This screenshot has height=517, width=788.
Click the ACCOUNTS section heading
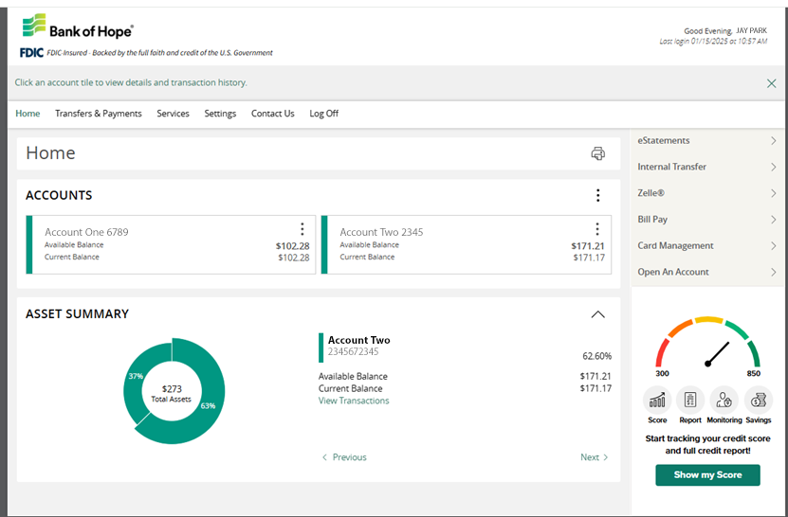point(59,195)
